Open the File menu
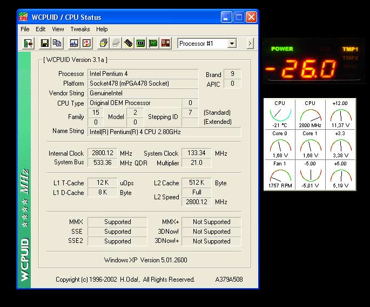 (25, 29)
